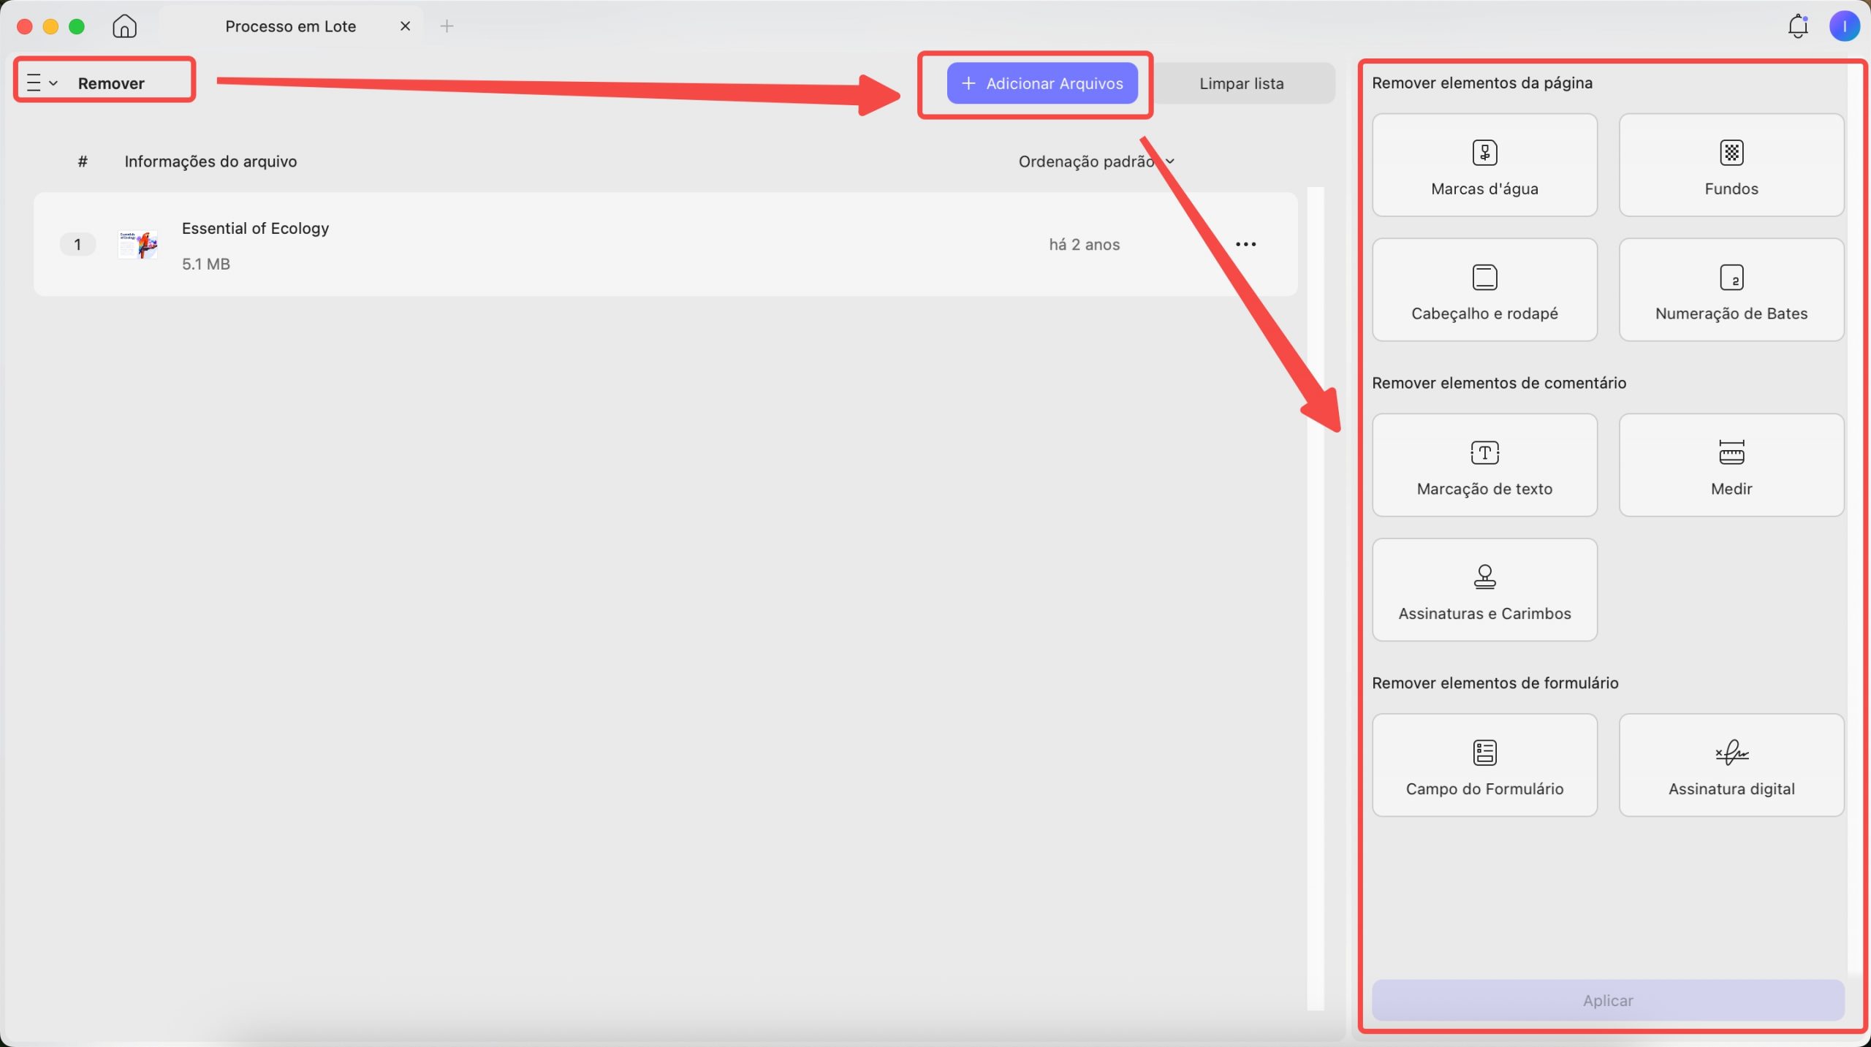This screenshot has height=1047, width=1871.
Task: Select Fundos removal option
Action: (1731, 165)
